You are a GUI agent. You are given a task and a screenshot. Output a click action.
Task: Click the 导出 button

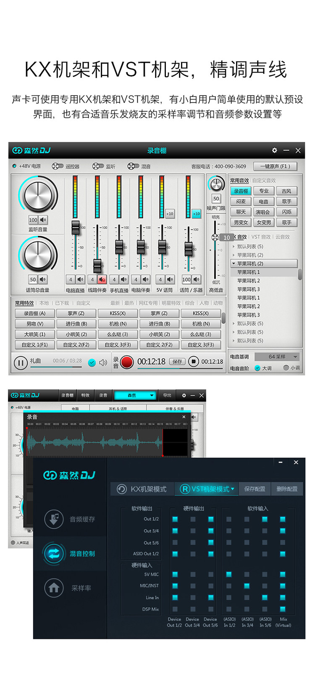167,395
